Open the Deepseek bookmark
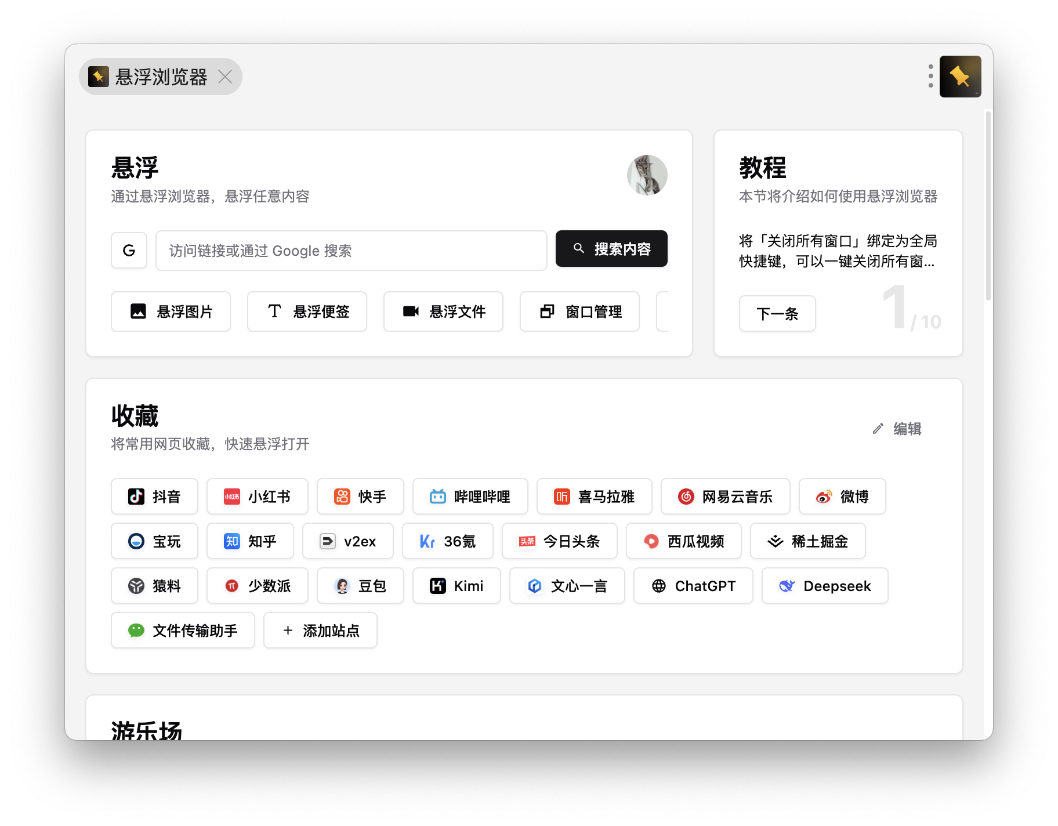The image size is (1058, 826). tap(825, 586)
